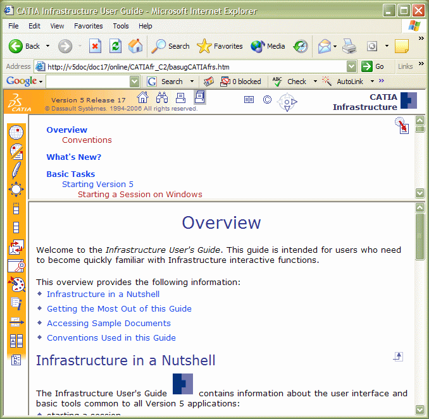Click the 0 blocked popup blocker button
The width and height of the screenshot is (429, 419).
[x=241, y=82]
